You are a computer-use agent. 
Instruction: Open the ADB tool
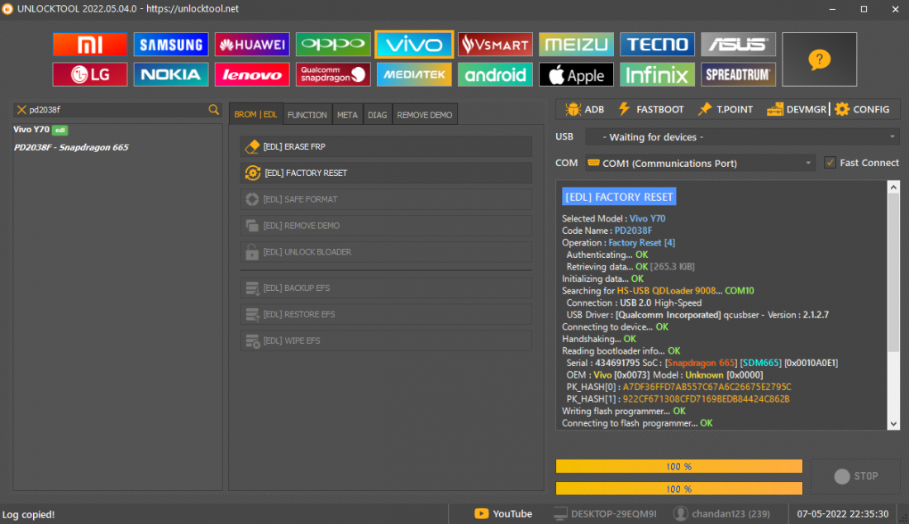pyautogui.click(x=585, y=109)
